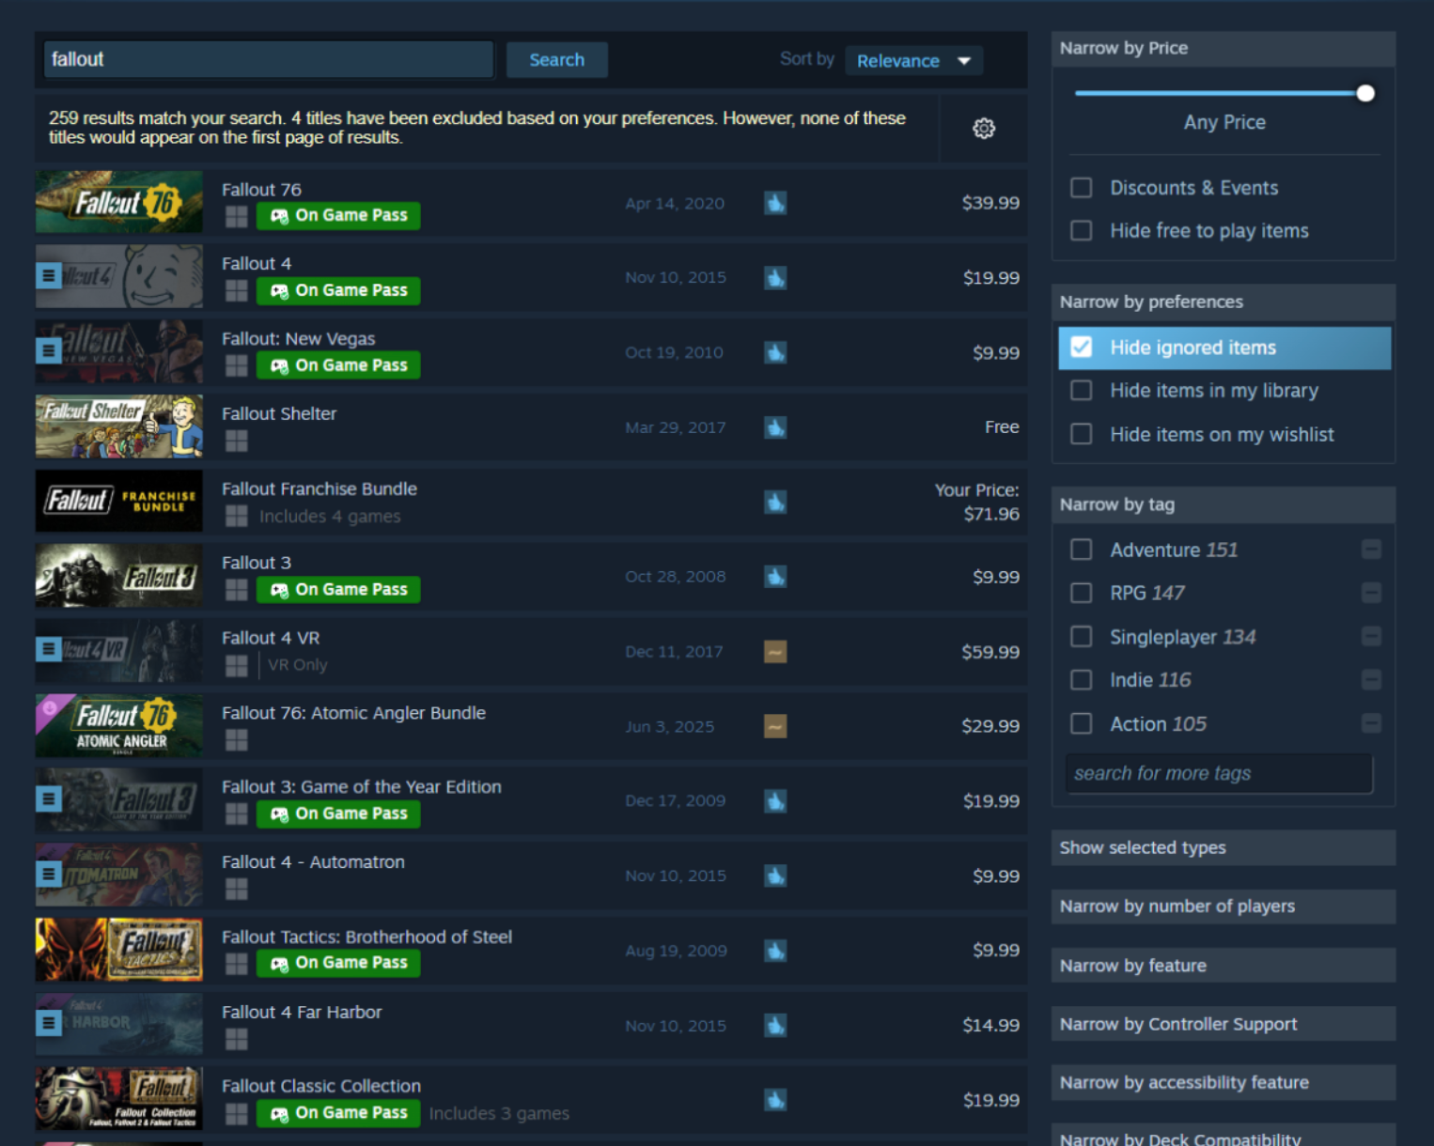Screen dimensions: 1434x1146
Task: Check the RPG tag filter
Action: click(1082, 594)
